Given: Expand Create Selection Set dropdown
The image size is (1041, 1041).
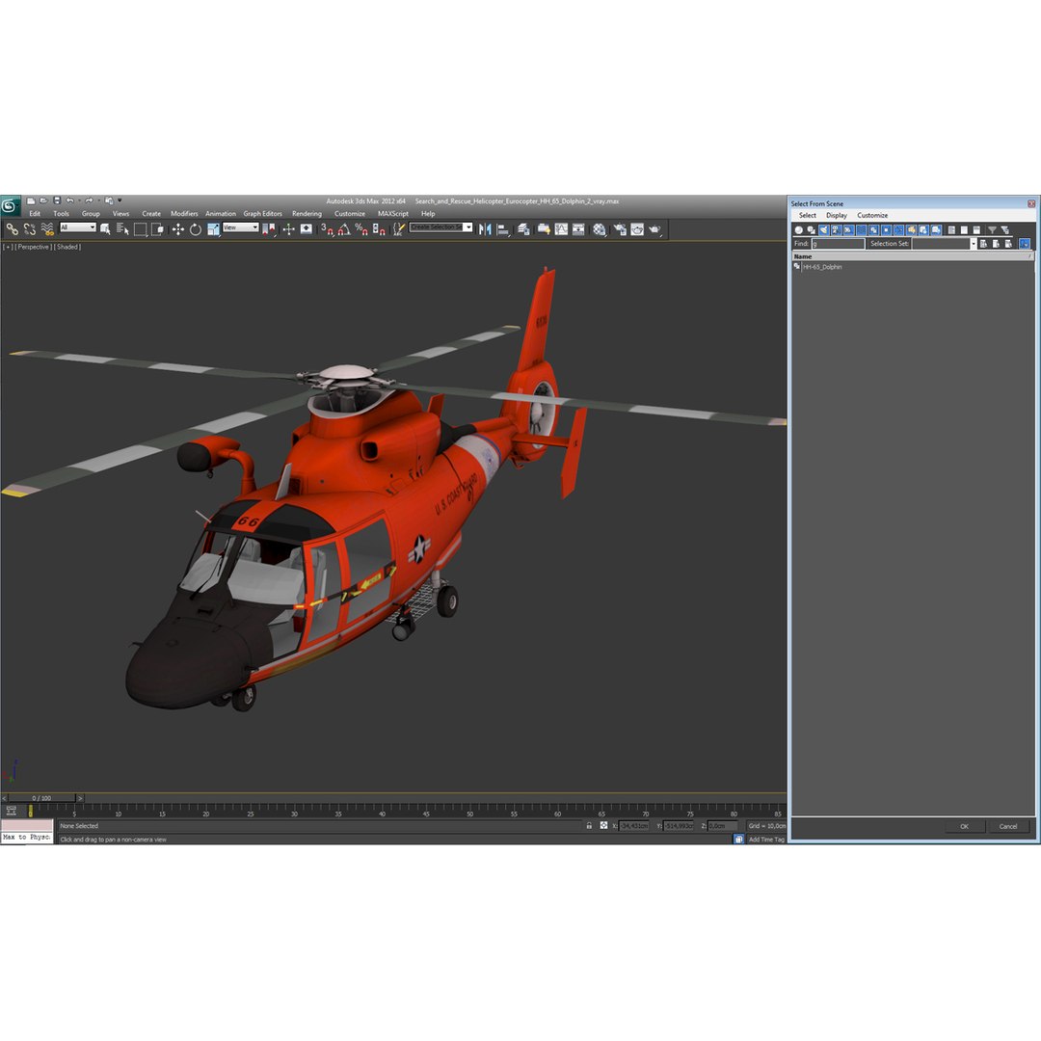Looking at the screenshot, I should 468,227.
